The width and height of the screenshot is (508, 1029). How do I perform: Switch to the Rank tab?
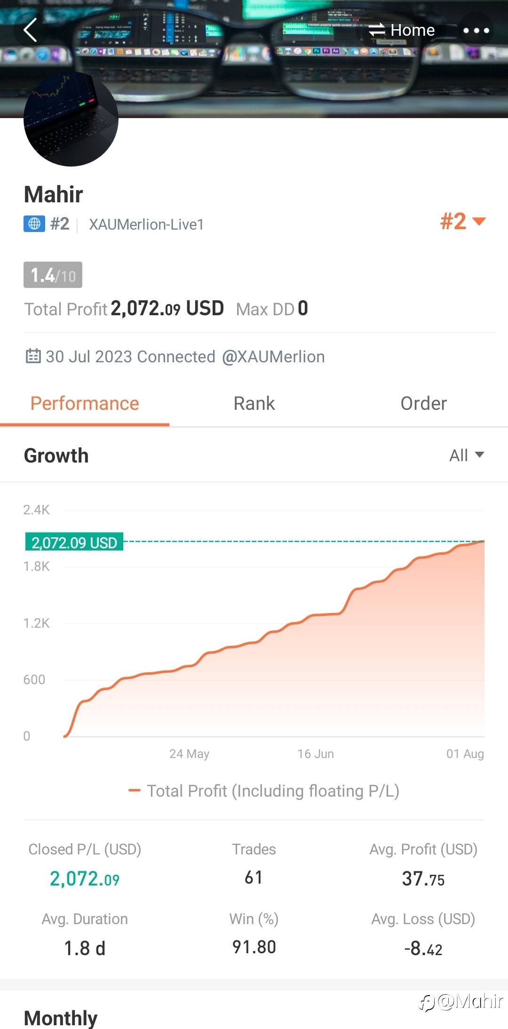tap(254, 404)
